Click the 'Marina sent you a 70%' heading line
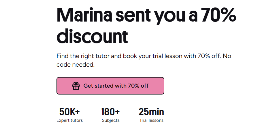 146,15
